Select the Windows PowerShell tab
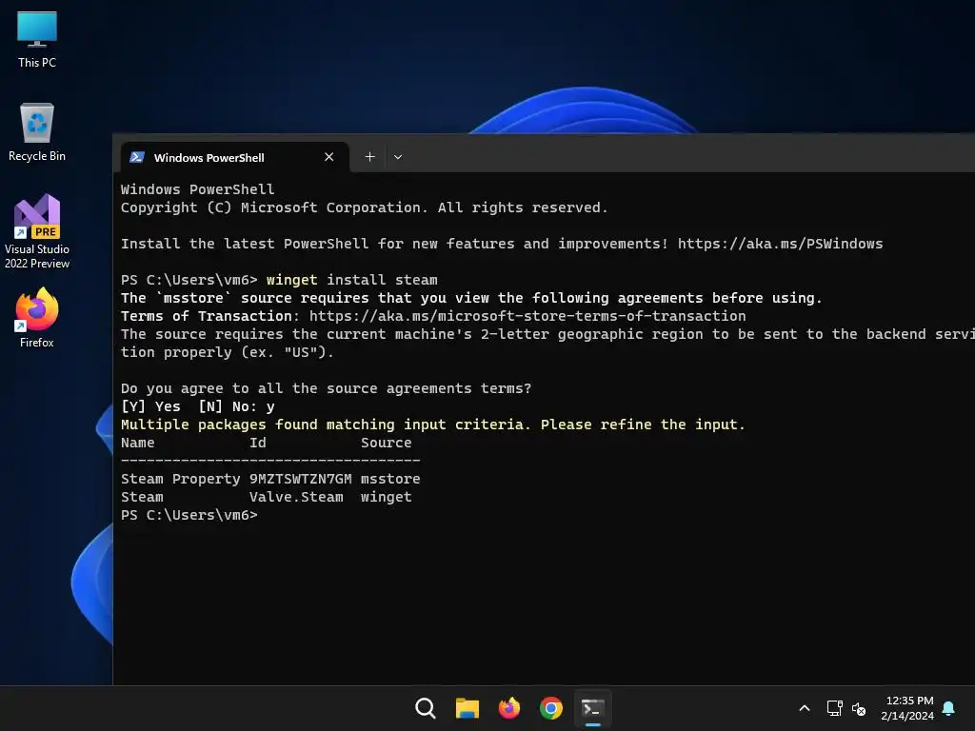975x731 pixels. pos(234,157)
